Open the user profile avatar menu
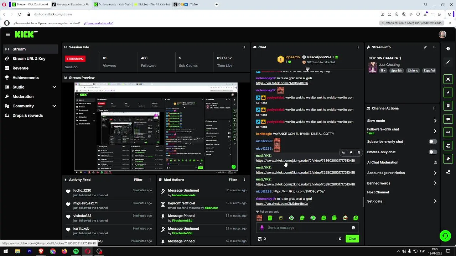Screen dimensions: 456x256 [442, 34]
